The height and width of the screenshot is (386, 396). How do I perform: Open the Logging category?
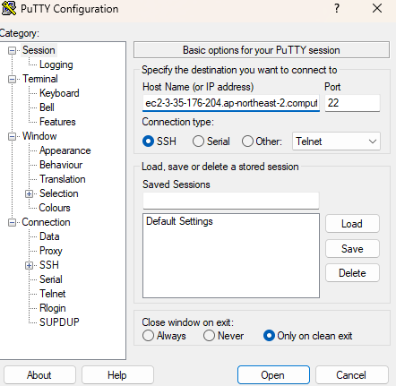click(56, 64)
